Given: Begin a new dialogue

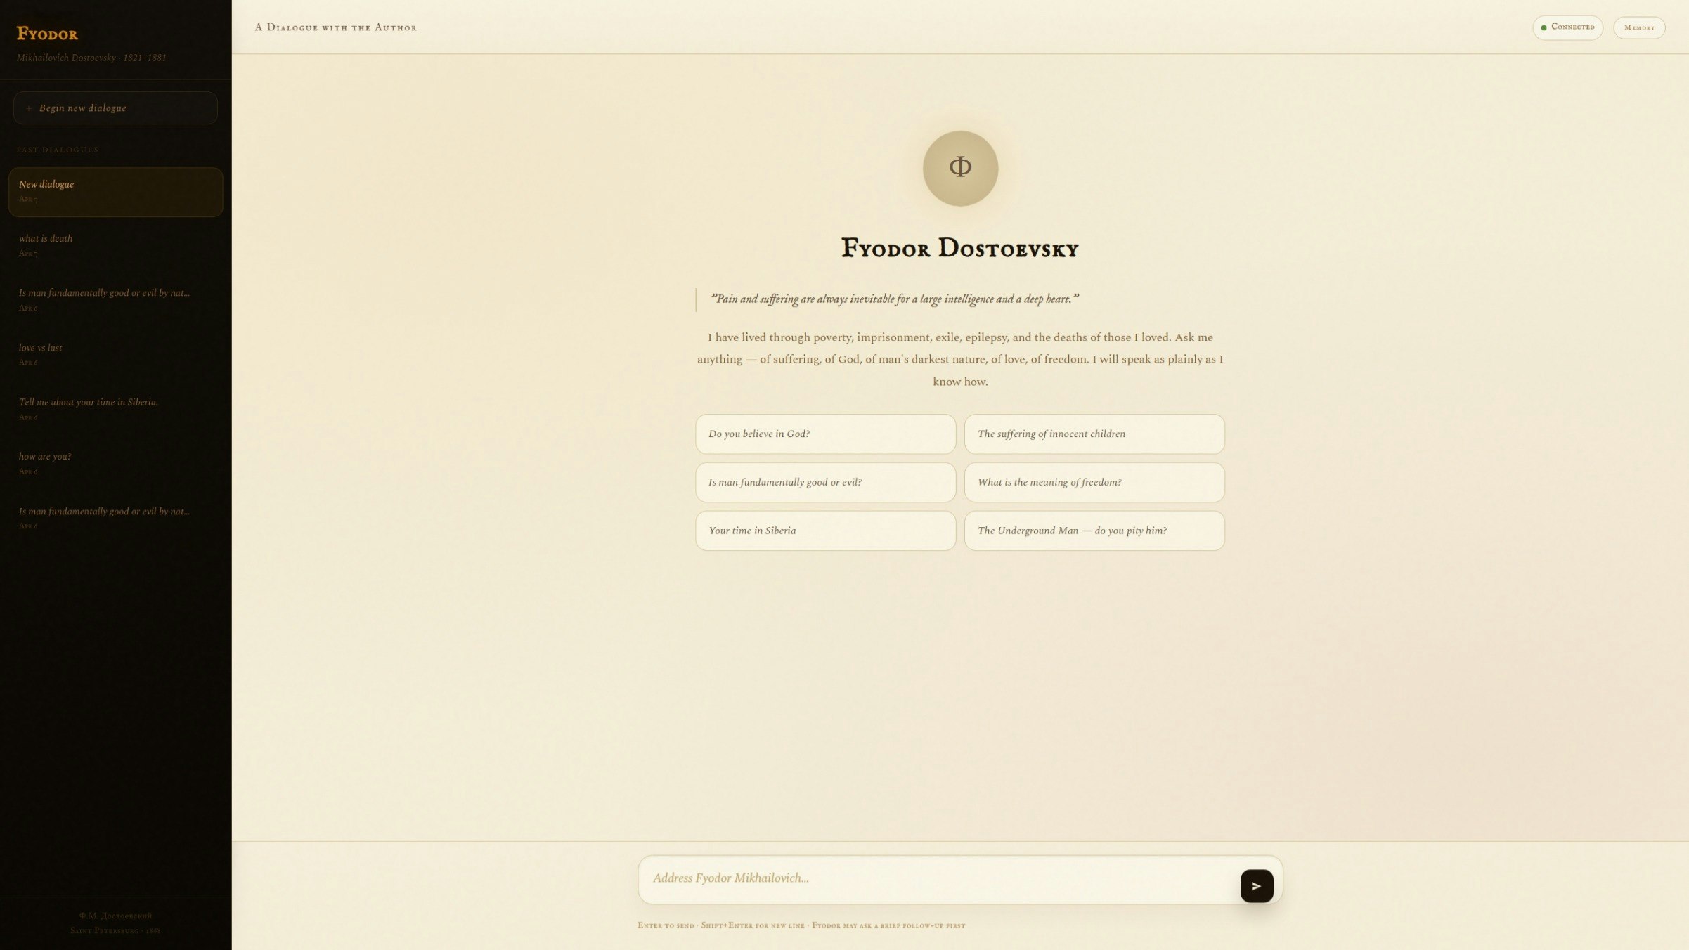Looking at the screenshot, I should click(x=115, y=108).
